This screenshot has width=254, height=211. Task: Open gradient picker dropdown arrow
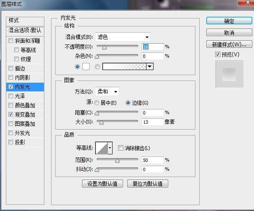[x=150, y=66]
